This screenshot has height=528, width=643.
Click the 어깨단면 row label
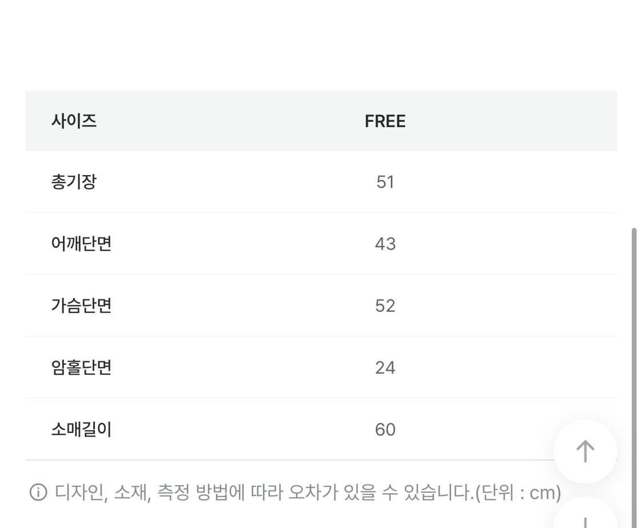pyautogui.click(x=81, y=244)
